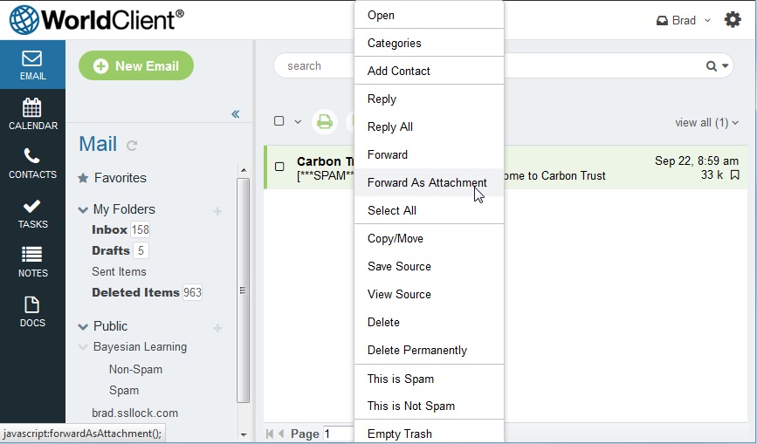Click the folder list scrollbar down arrow
The height and width of the screenshot is (444, 757).
[244, 434]
